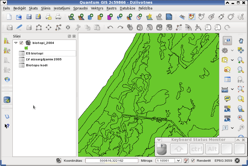Viewport: 248px width, 166px height.
Task: Click the move feature tool
Action: (48, 27)
